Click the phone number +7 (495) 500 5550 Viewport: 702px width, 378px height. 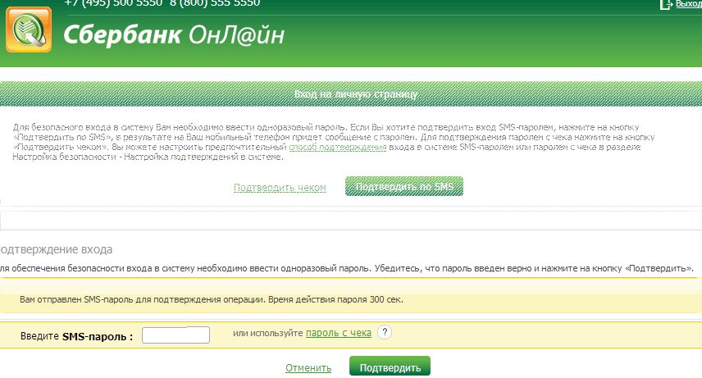[x=113, y=3]
